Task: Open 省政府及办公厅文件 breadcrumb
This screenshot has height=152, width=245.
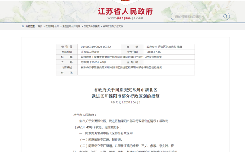Action: (x=113, y=26)
